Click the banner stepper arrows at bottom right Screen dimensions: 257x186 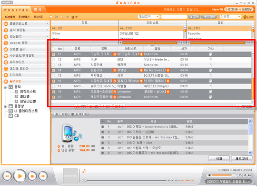[249, 182]
